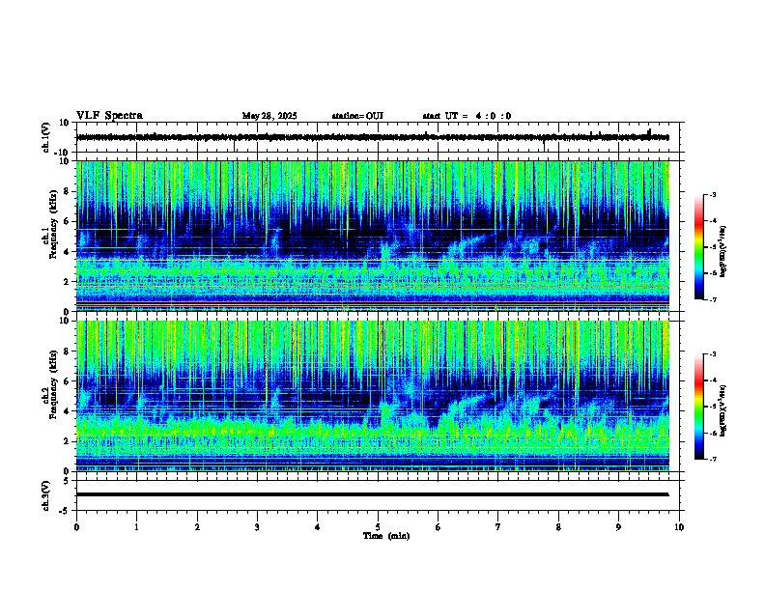Click the "4" kHz tick on ch.1 spectrogram axis
This screenshot has width=765, height=591.
[x=68, y=252]
